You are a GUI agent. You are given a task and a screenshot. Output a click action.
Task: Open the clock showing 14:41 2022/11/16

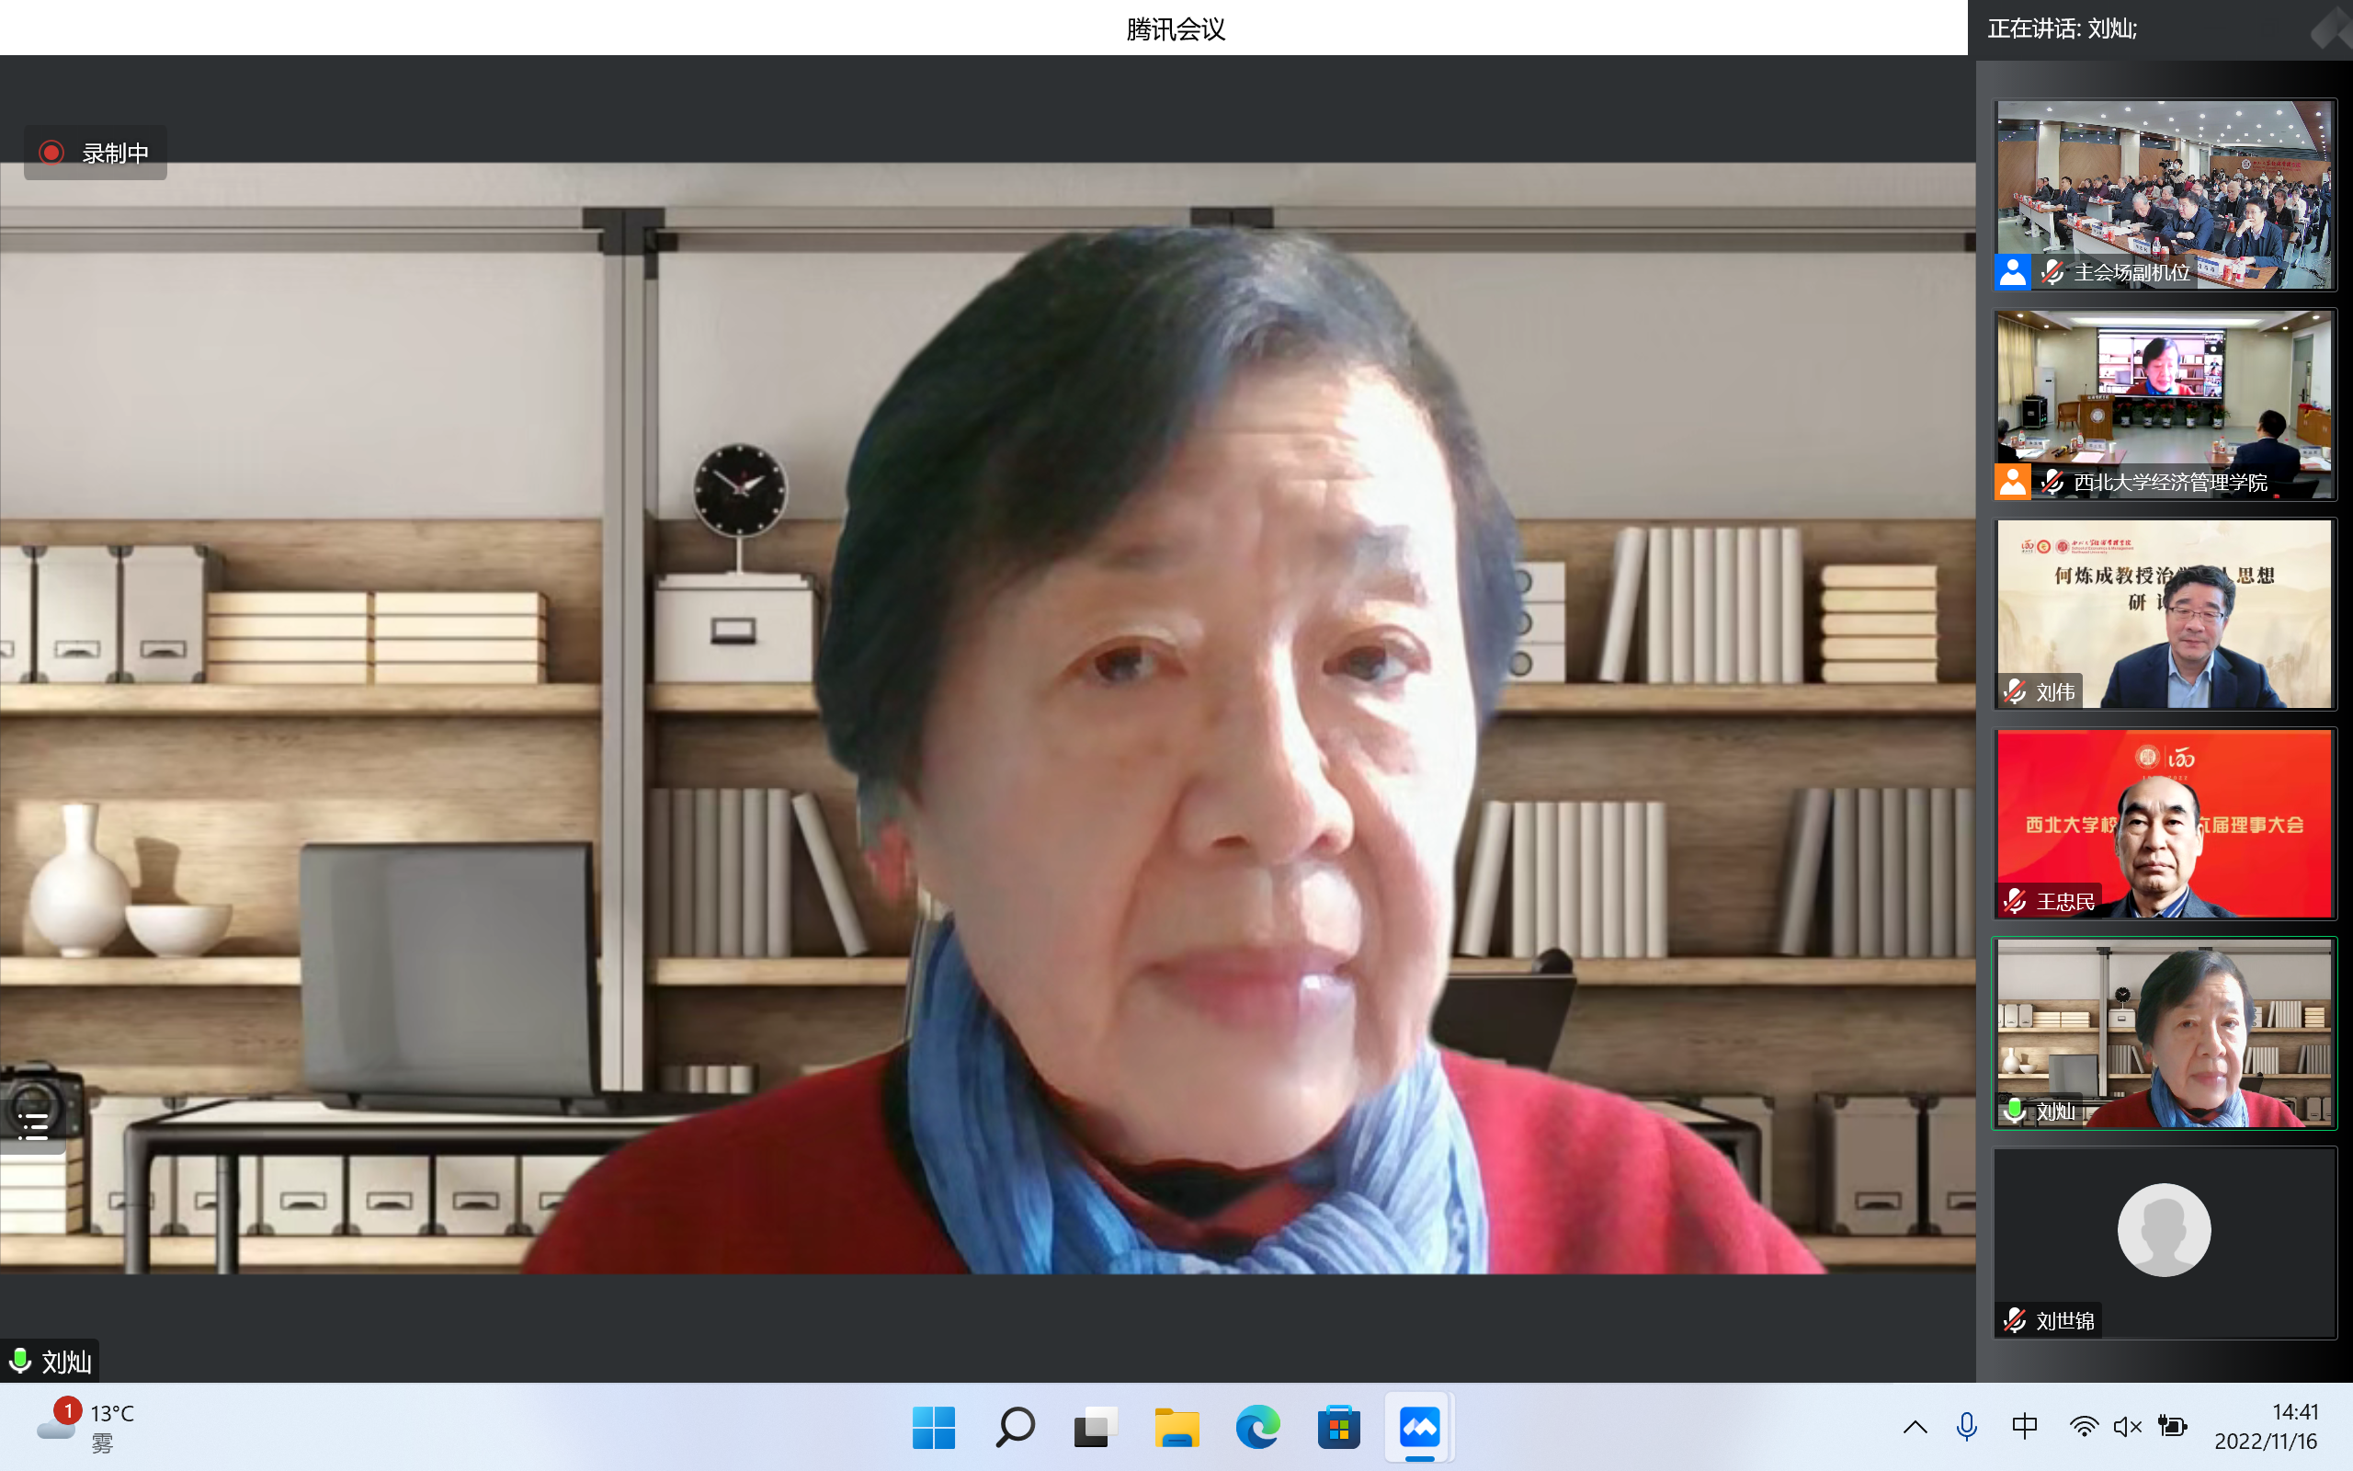[x=2266, y=1427]
